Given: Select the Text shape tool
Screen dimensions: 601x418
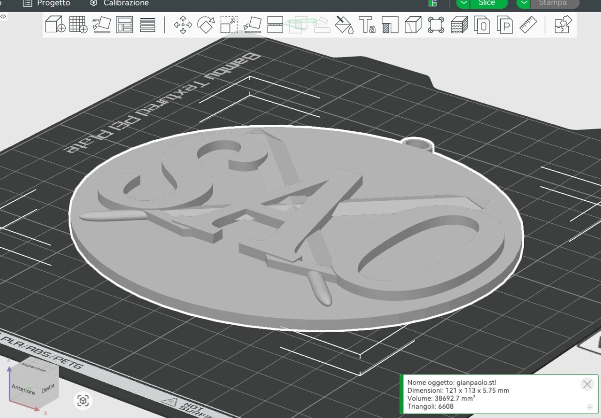Looking at the screenshot, I should [x=367, y=24].
